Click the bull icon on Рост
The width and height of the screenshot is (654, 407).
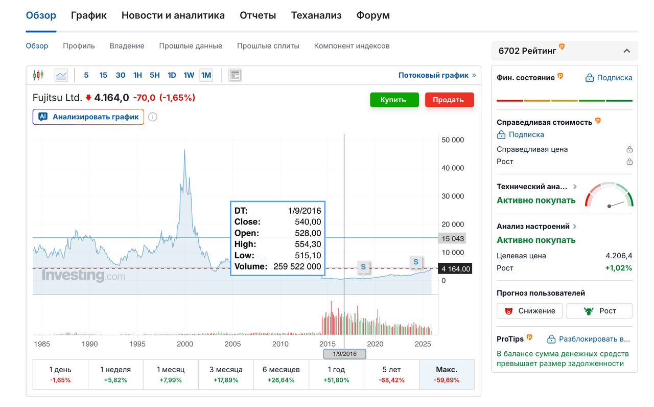pos(589,311)
